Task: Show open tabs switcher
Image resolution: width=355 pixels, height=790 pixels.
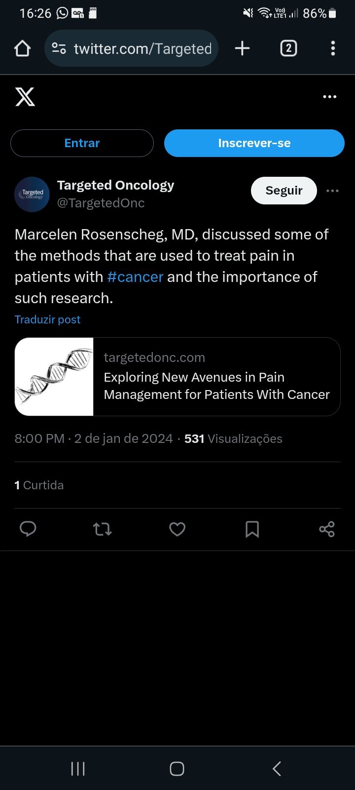Action: click(x=288, y=48)
